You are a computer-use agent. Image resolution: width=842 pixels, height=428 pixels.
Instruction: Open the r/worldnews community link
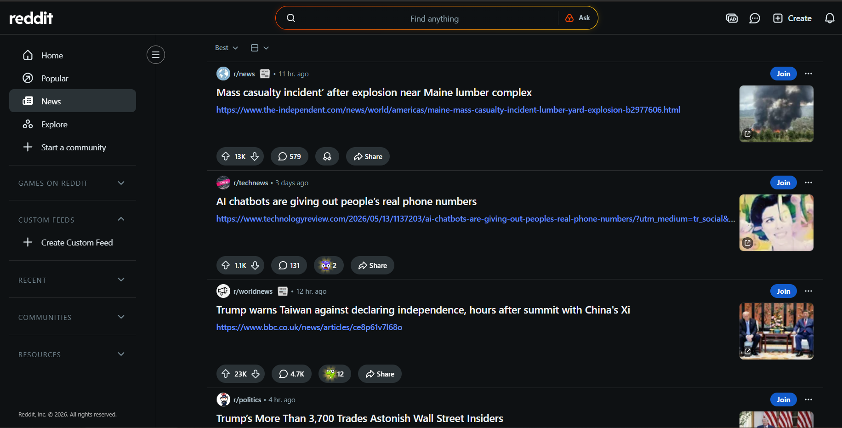(253, 291)
